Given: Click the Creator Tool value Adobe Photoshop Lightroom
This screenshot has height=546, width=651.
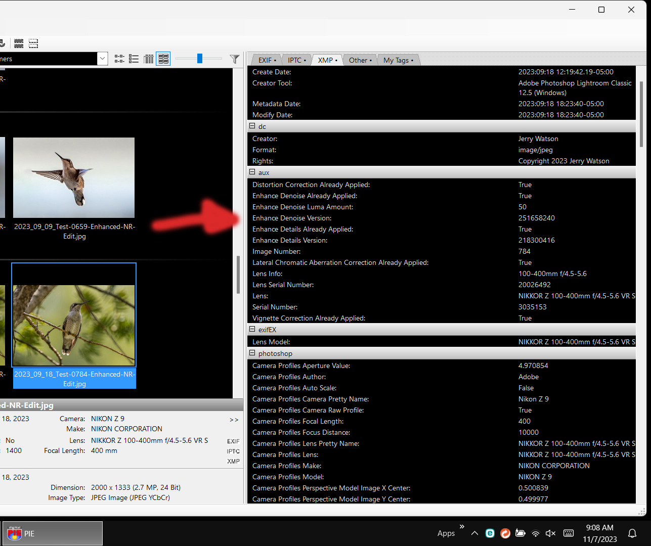Looking at the screenshot, I should pyautogui.click(x=575, y=87).
